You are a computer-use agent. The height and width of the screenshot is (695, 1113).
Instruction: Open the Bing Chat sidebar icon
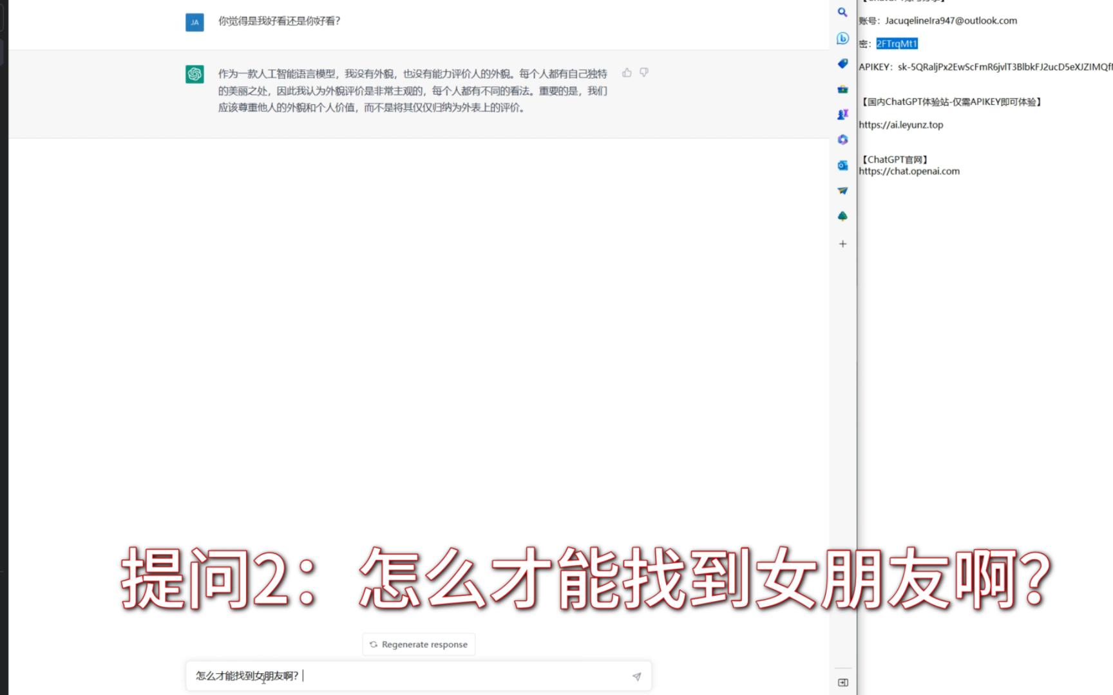[842, 38]
